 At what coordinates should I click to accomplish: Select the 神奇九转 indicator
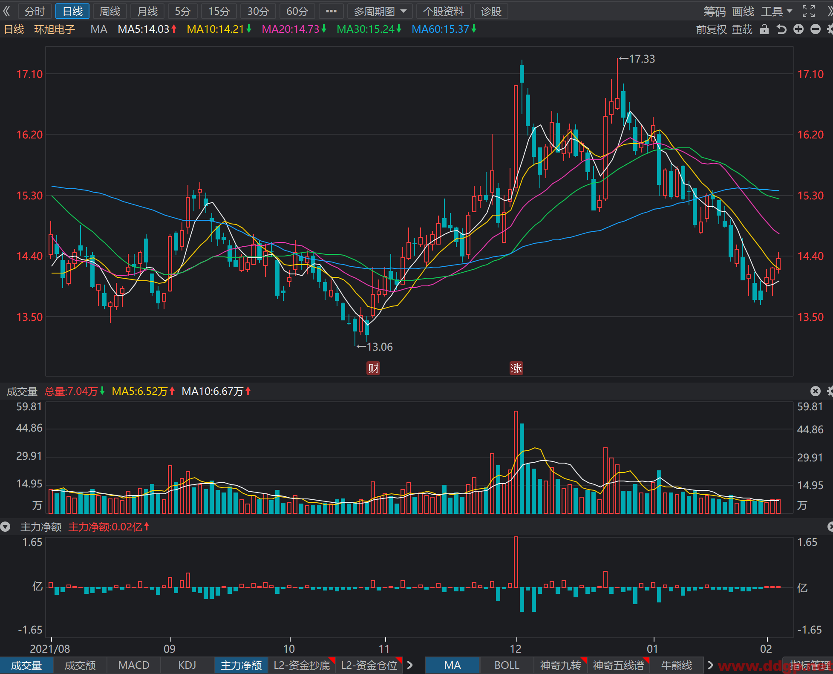click(561, 665)
